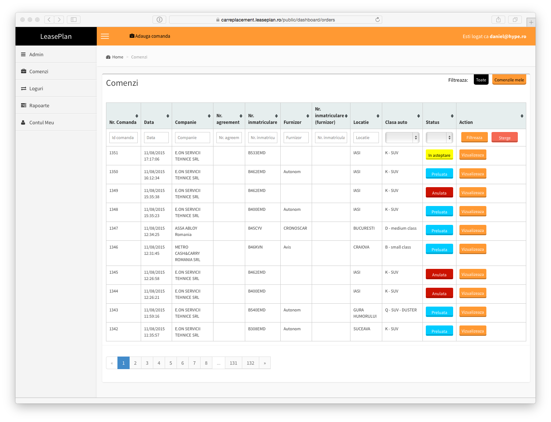This screenshot has height=422, width=551.
Task: Click the Adauga comanda link
Action: click(x=150, y=36)
